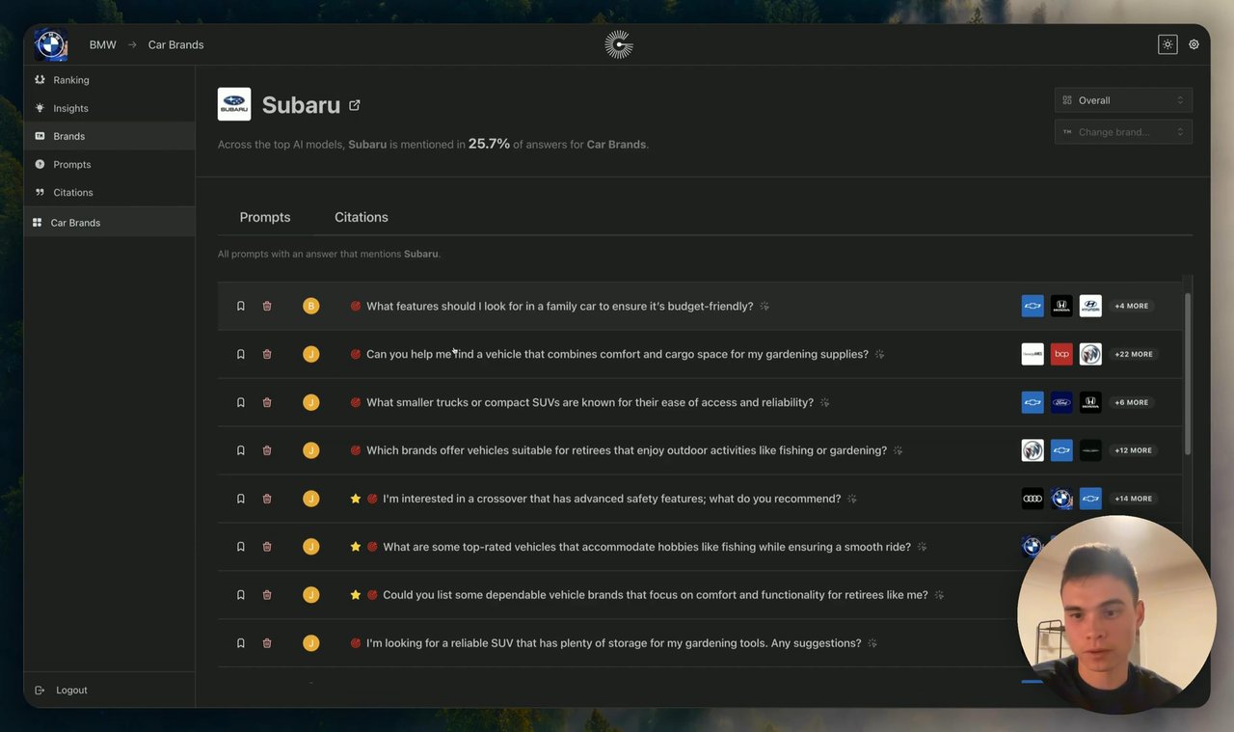Bookmark the dependable brands for retirees prompt
This screenshot has width=1234, height=732.
click(241, 595)
